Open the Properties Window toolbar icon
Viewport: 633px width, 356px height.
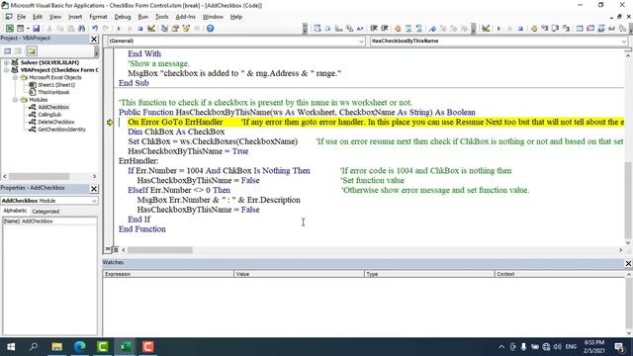(x=175, y=29)
